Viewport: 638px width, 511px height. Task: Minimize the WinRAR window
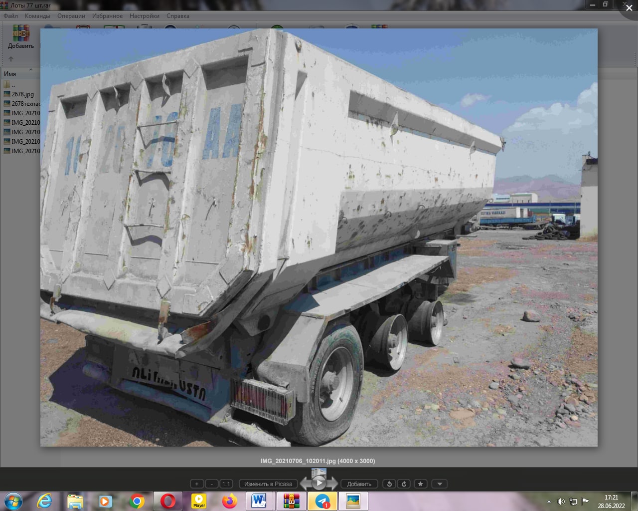(x=593, y=4)
